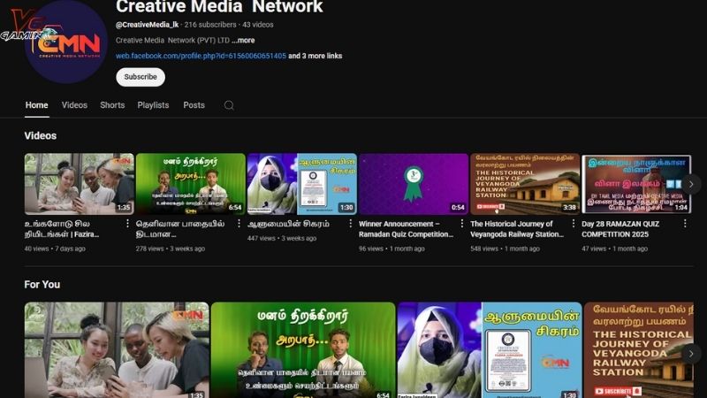This screenshot has height=398, width=707.
Task: Expand channel description with ...more
Action: [x=244, y=40]
